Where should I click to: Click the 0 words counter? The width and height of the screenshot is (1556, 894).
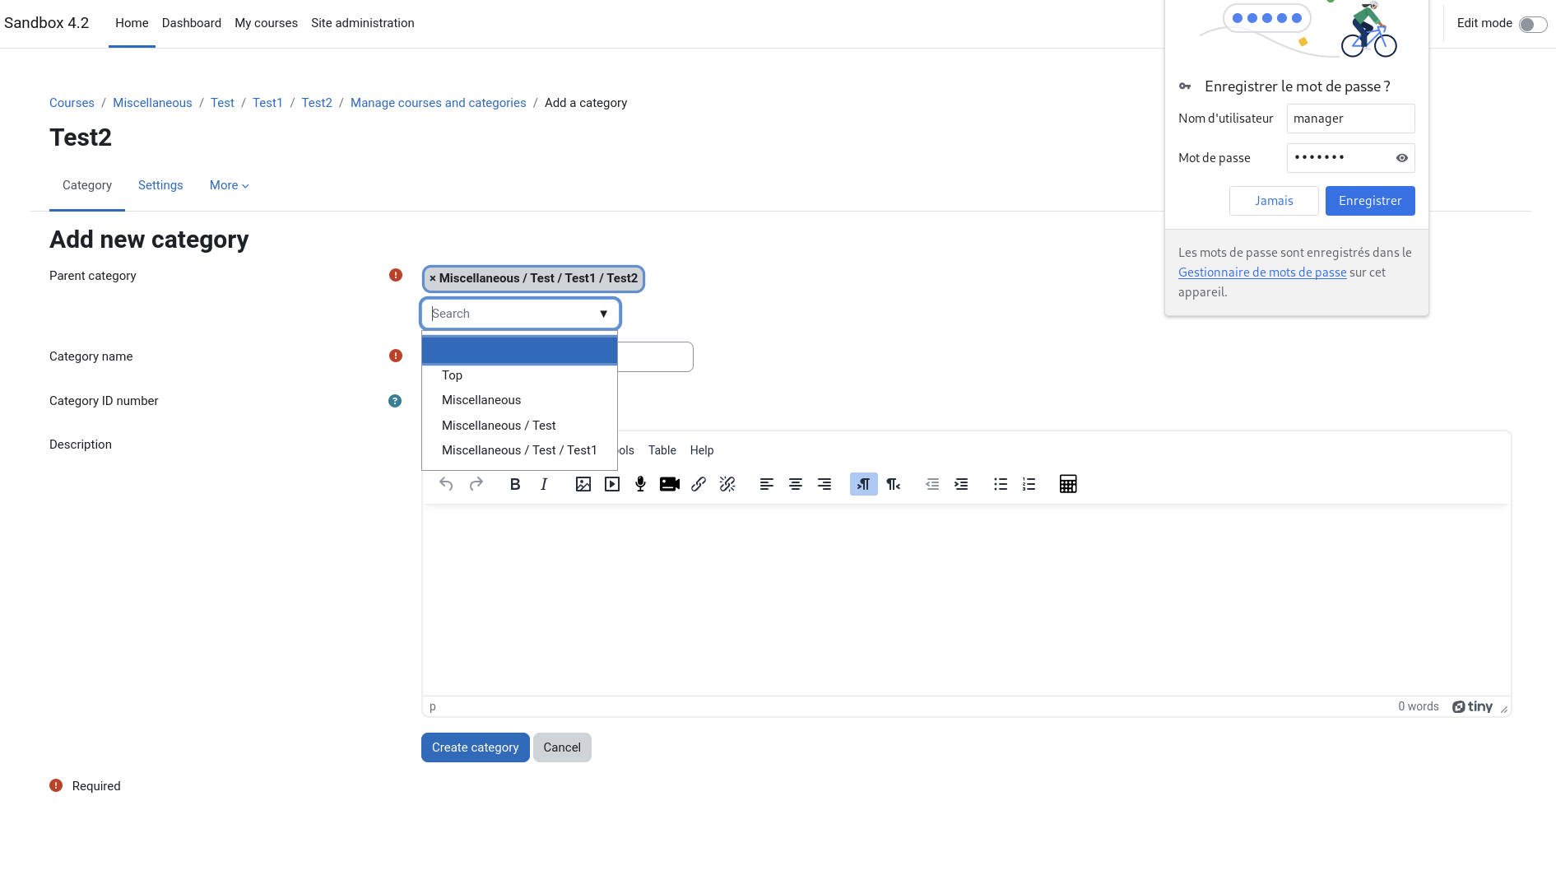pyautogui.click(x=1418, y=706)
